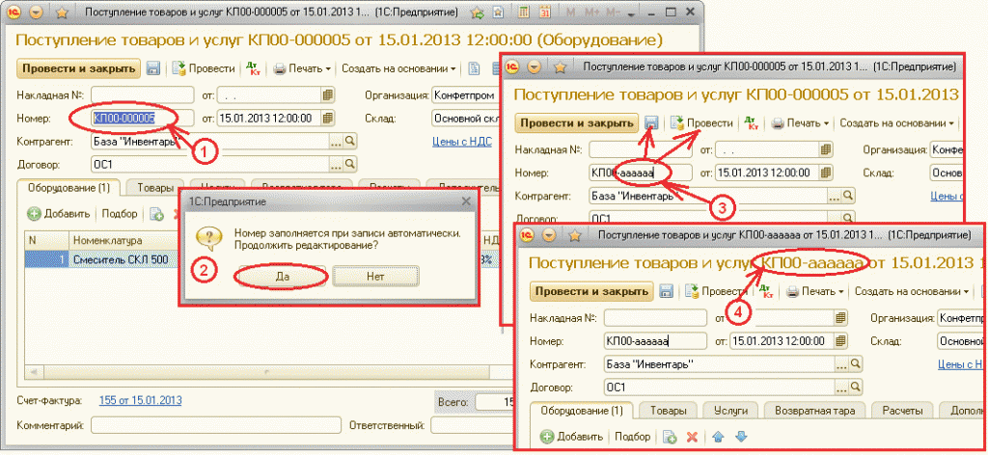Viewport: 988px width, 455px height.
Task: Open the calculator from left window title bar
Action: click(x=524, y=12)
